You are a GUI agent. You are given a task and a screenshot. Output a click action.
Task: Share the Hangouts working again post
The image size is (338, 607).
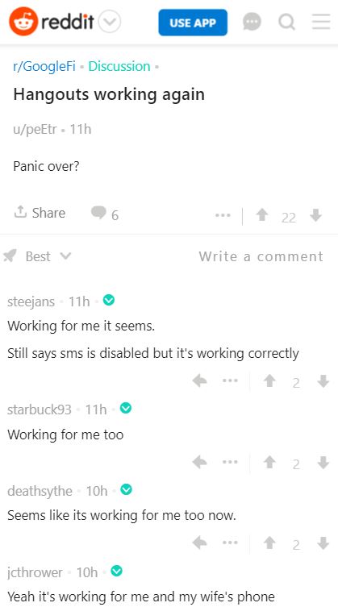tap(40, 213)
